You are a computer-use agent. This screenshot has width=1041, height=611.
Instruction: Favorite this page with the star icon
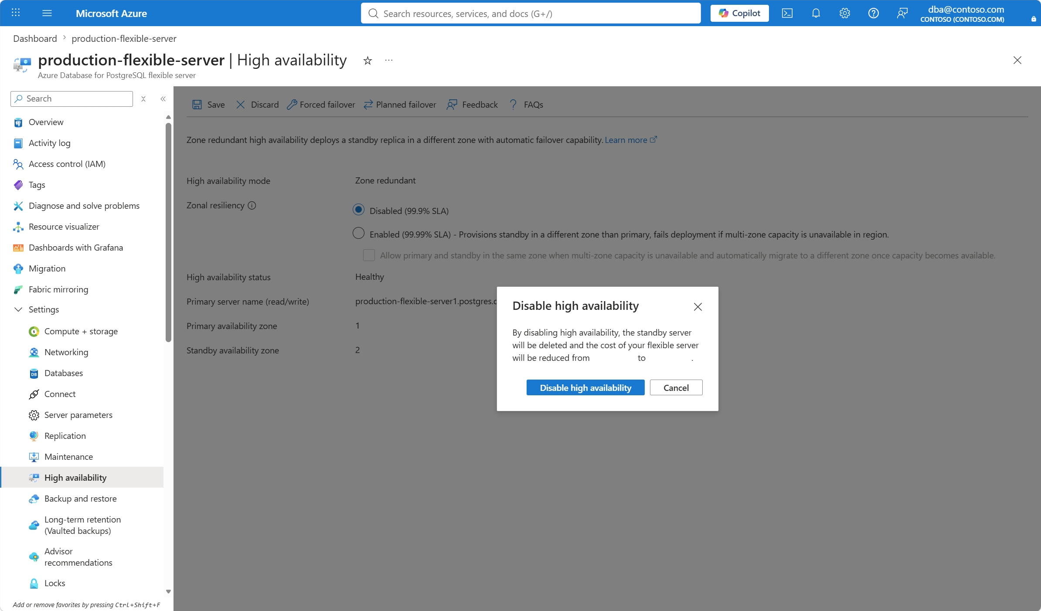(367, 61)
